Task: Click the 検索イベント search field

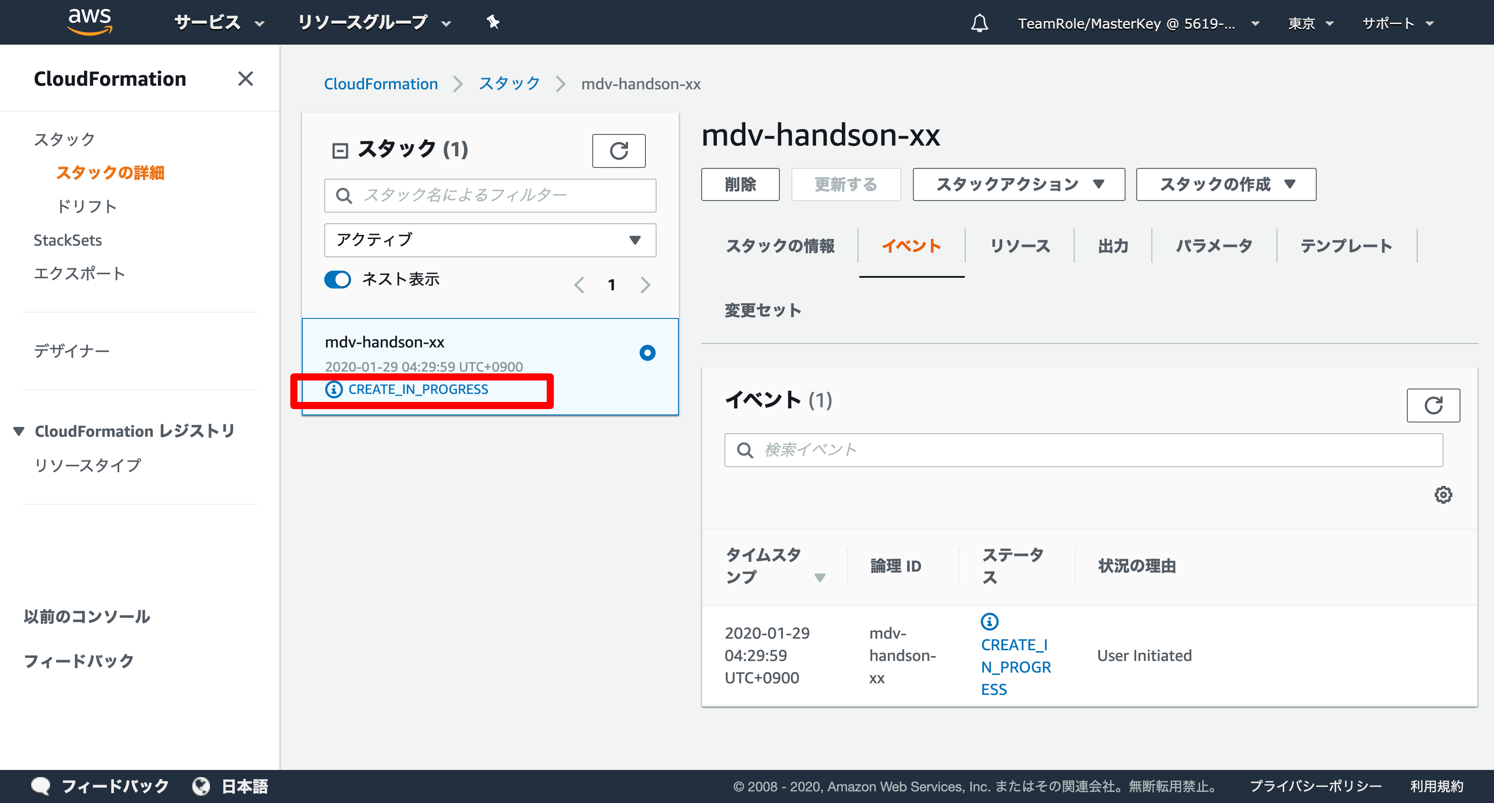Action: pos(1084,450)
